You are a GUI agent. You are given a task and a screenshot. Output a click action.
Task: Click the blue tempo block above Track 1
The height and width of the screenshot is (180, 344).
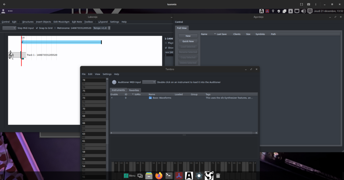pyautogui.click(x=62, y=42)
